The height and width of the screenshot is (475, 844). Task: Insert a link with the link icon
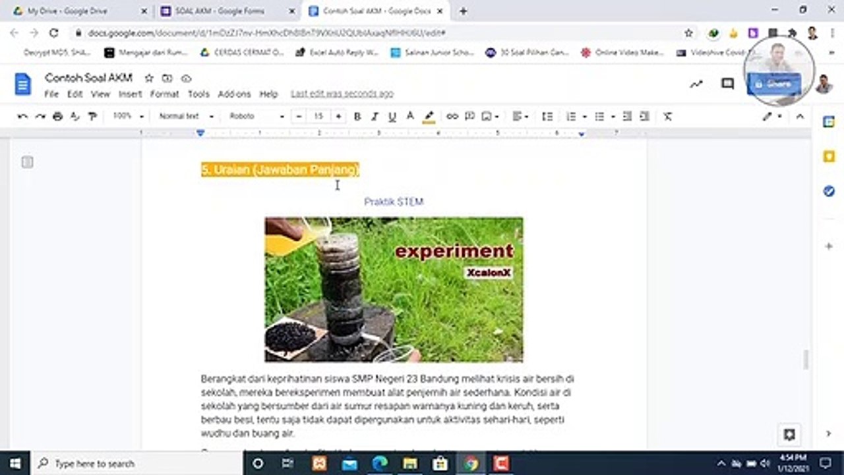pos(452,116)
